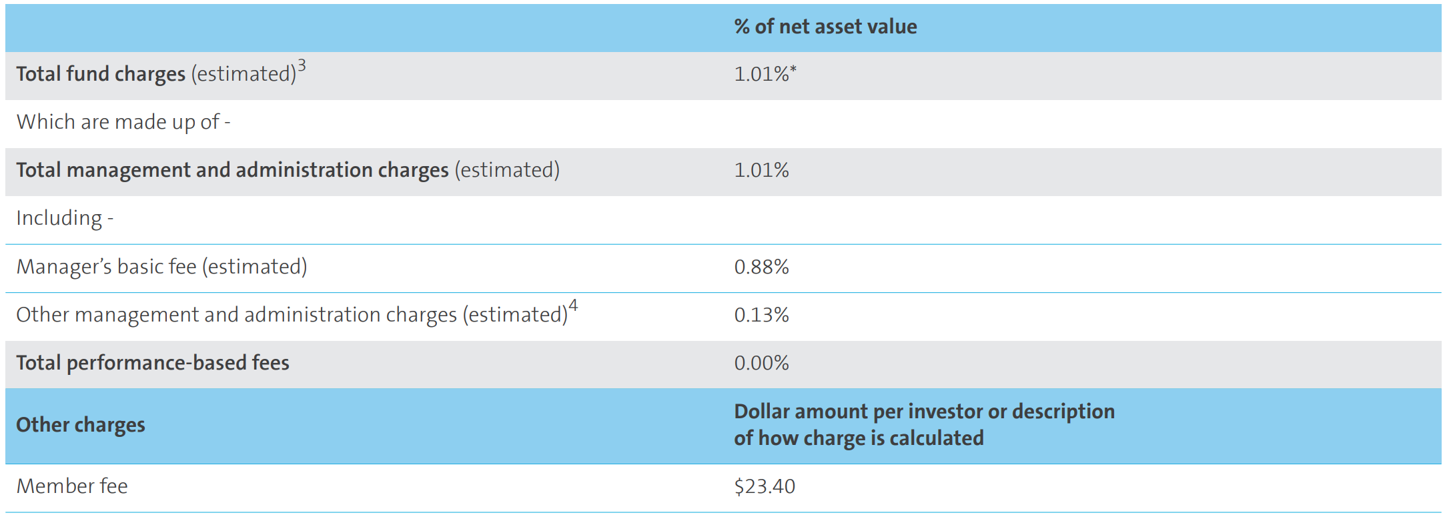Click the 1.01% management and administration charges value

click(761, 170)
